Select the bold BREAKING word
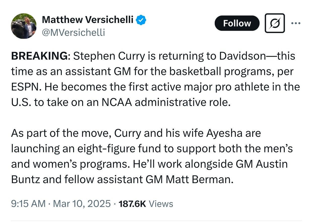The width and height of the screenshot is (313, 224). [x=39, y=56]
